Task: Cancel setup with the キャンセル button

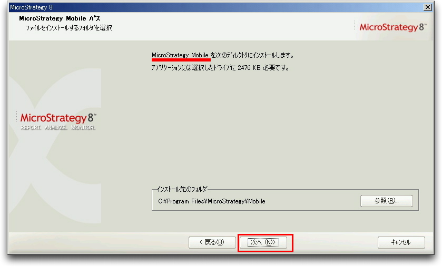Action: [401, 242]
